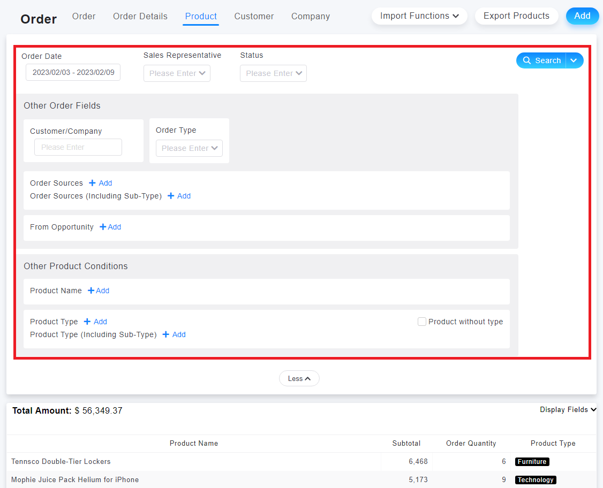The width and height of the screenshot is (603, 488).
Task: Open the Order Type dropdown
Action: 189,148
